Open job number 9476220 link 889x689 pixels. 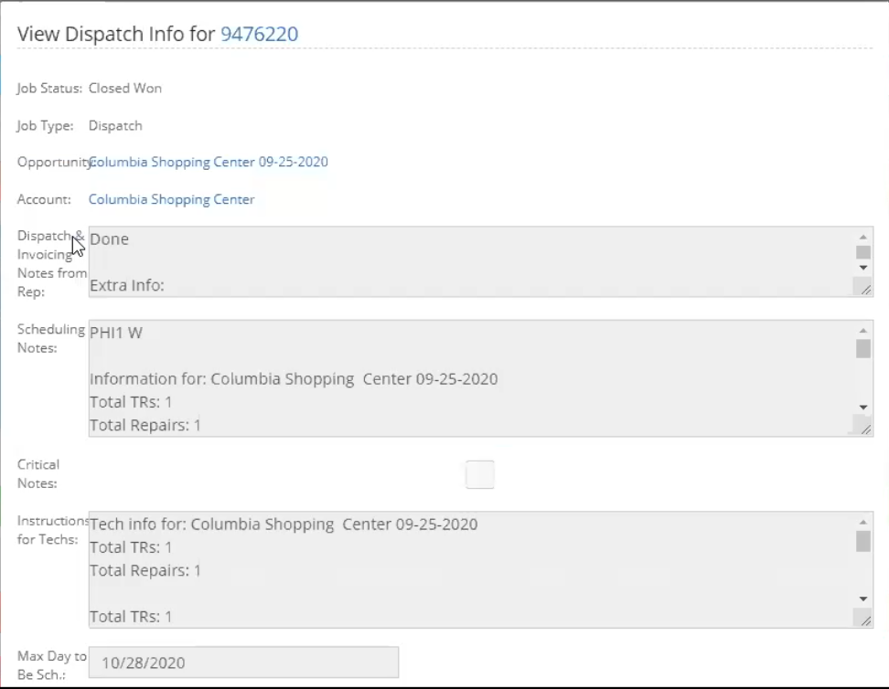[259, 34]
